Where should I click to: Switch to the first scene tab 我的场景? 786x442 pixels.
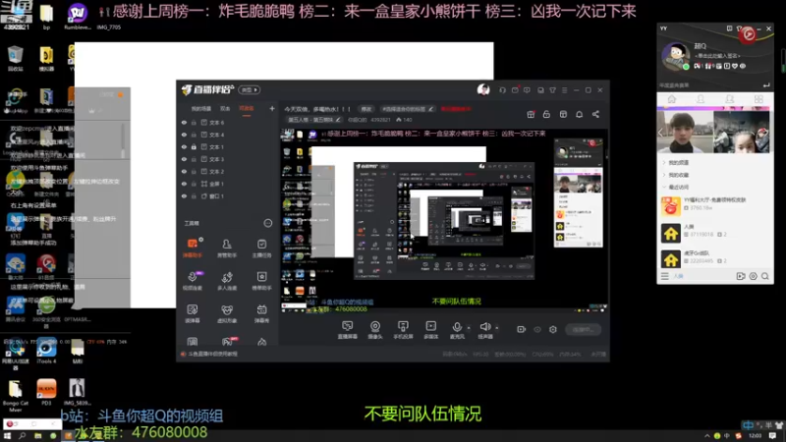pos(201,109)
